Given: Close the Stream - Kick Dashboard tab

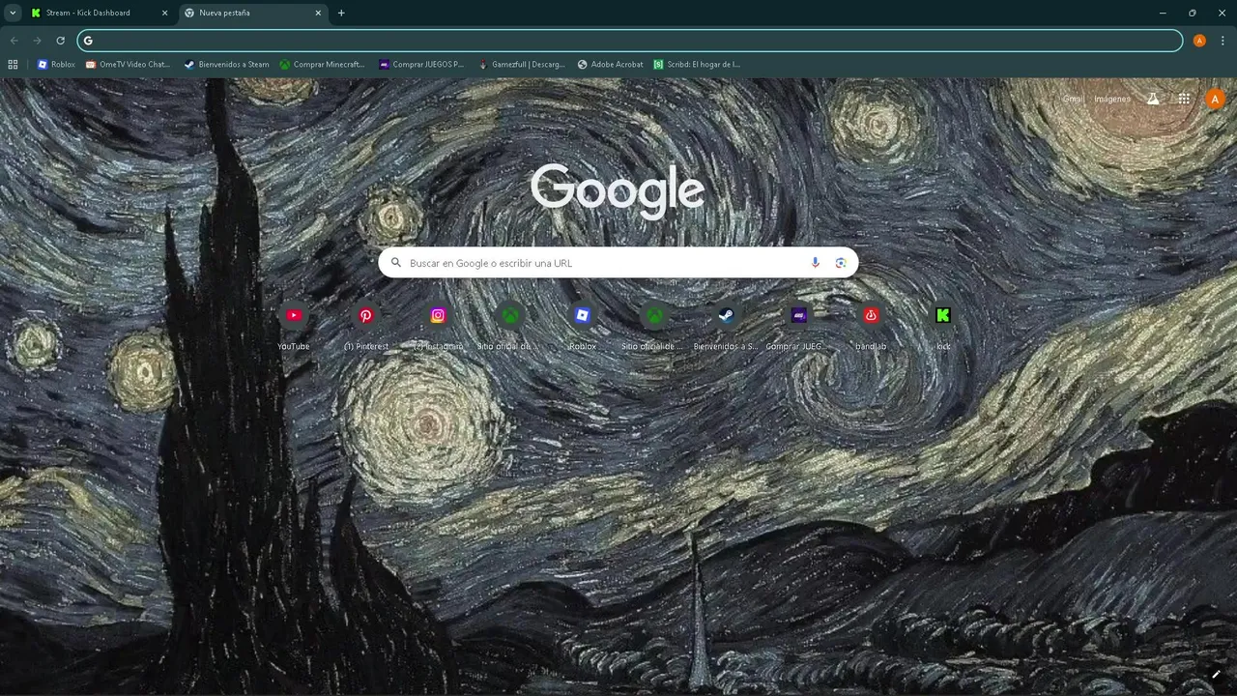Looking at the screenshot, I should pos(164,13).
